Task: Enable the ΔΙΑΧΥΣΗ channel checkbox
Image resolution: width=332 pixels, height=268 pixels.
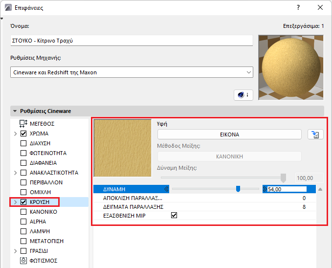Action: 23,143
